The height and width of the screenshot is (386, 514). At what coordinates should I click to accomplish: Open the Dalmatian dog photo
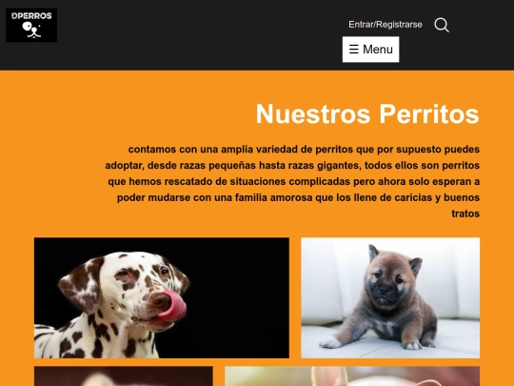click(162, 297)
